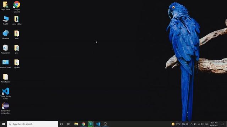Select the Recycle Bin icon
The image size is (227, 127).
click(x=6, y=49)
